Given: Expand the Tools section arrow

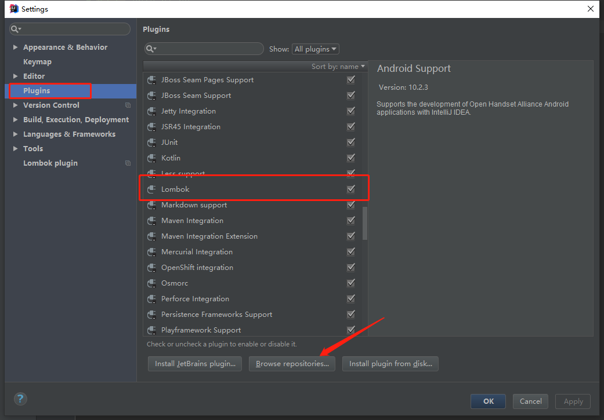Looking at the screenshot, I should 16,148.
